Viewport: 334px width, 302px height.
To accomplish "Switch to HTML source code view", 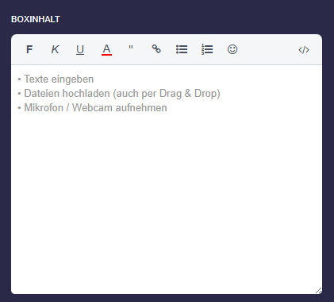I will tap(304, 50).
